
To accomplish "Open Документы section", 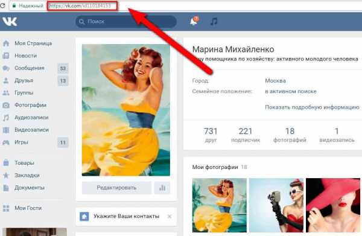I will 30,188.
